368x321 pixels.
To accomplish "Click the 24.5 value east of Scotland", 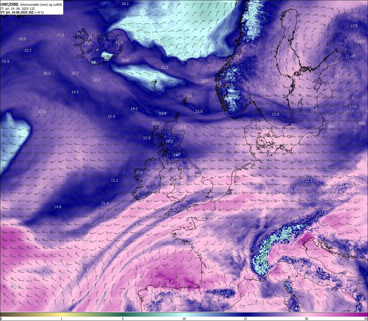I will pos(182,127).
